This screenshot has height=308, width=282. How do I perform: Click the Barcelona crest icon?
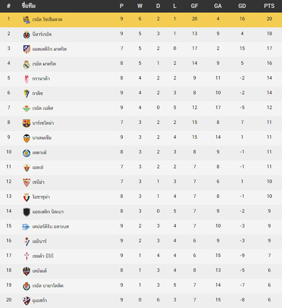click(x=26, y=124)
